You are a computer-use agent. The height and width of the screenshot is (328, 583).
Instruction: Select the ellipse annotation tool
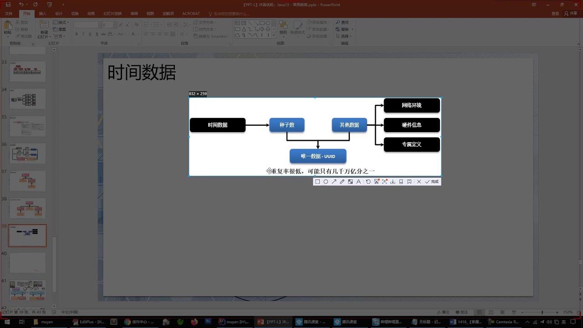click(326, 182)
